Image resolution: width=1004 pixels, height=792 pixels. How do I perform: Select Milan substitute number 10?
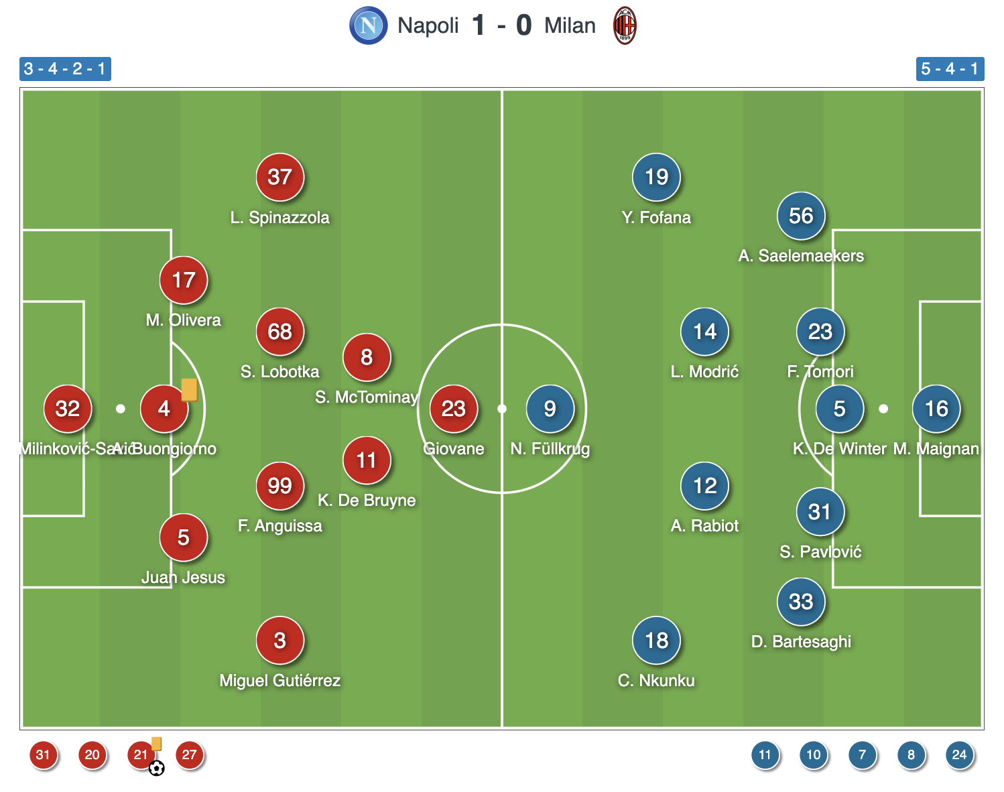click(814, 755)
